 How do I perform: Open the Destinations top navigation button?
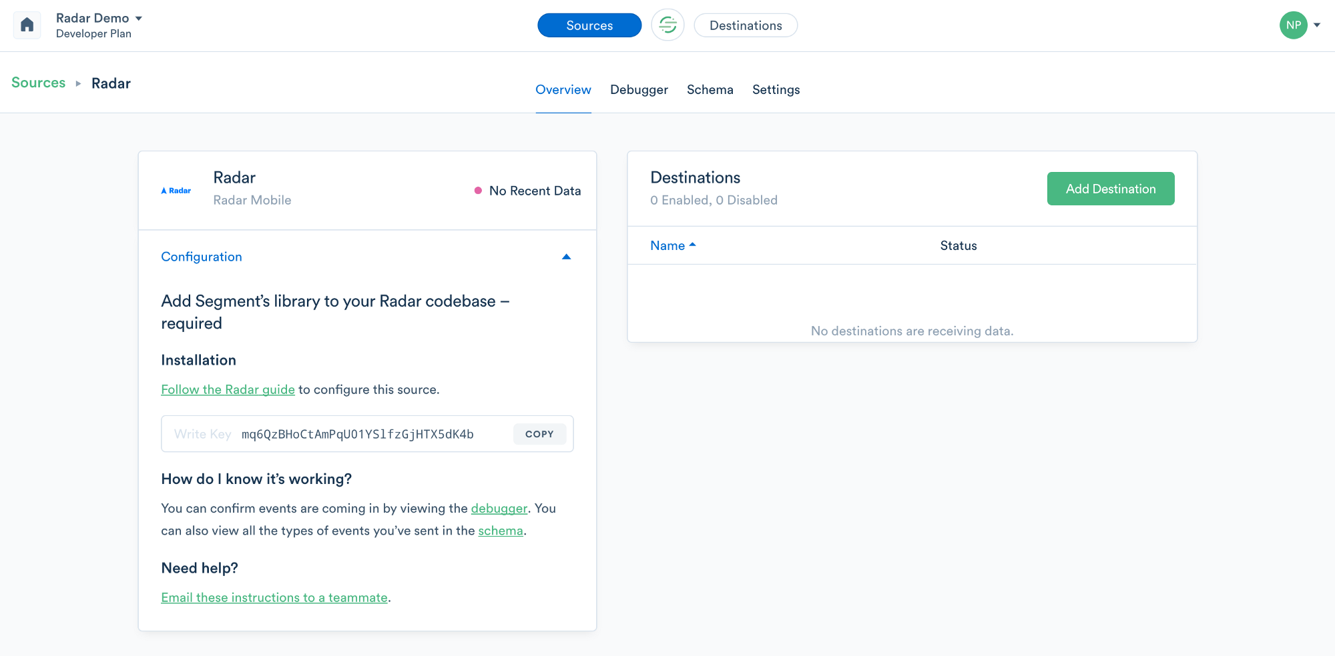pyautogui.click(x=746, y=25)
